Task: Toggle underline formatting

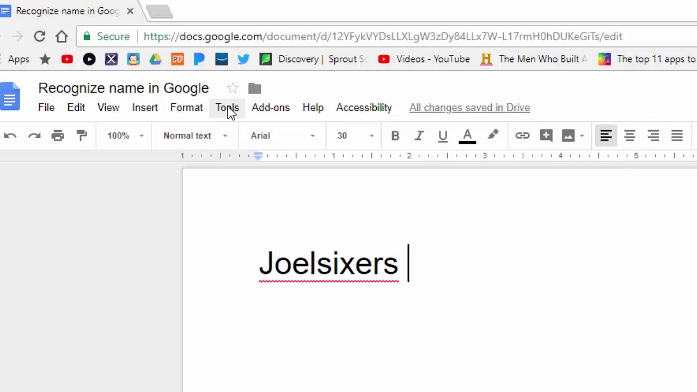Action: tap(443, 136)
